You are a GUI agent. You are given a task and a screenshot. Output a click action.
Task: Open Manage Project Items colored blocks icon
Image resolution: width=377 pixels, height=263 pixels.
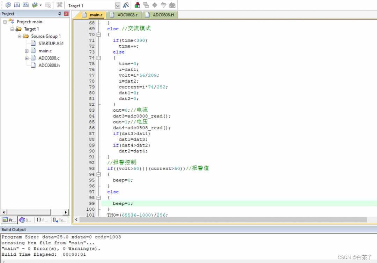137,5
